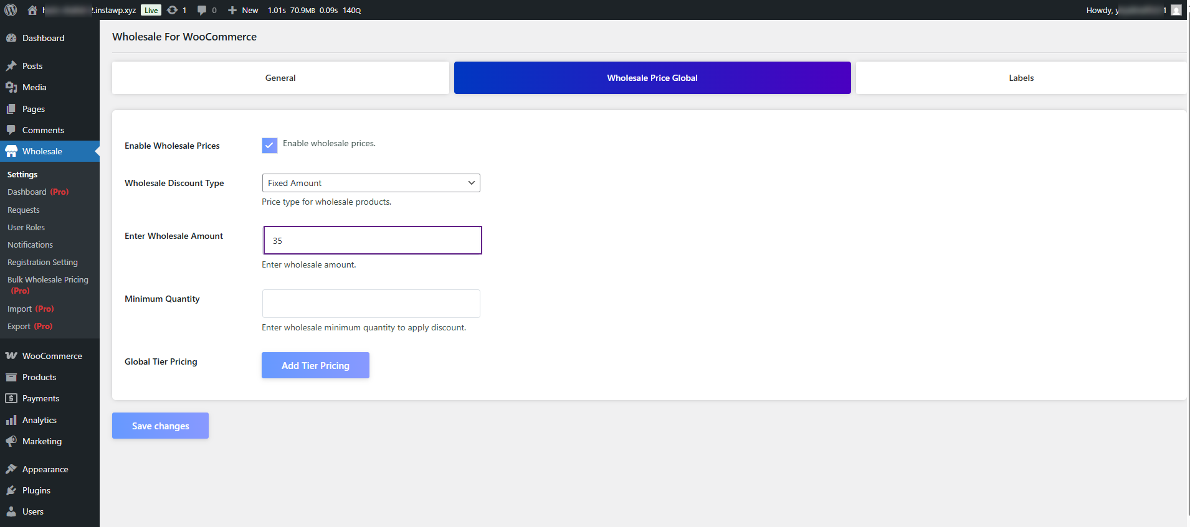Screen dimensions: 1190x527
Task: Click the Media icon in sidebar
Action: [x=11, y=87]
